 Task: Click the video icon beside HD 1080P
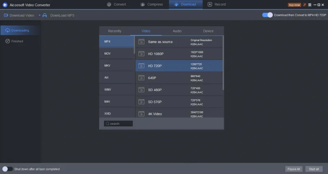point(141,54)
